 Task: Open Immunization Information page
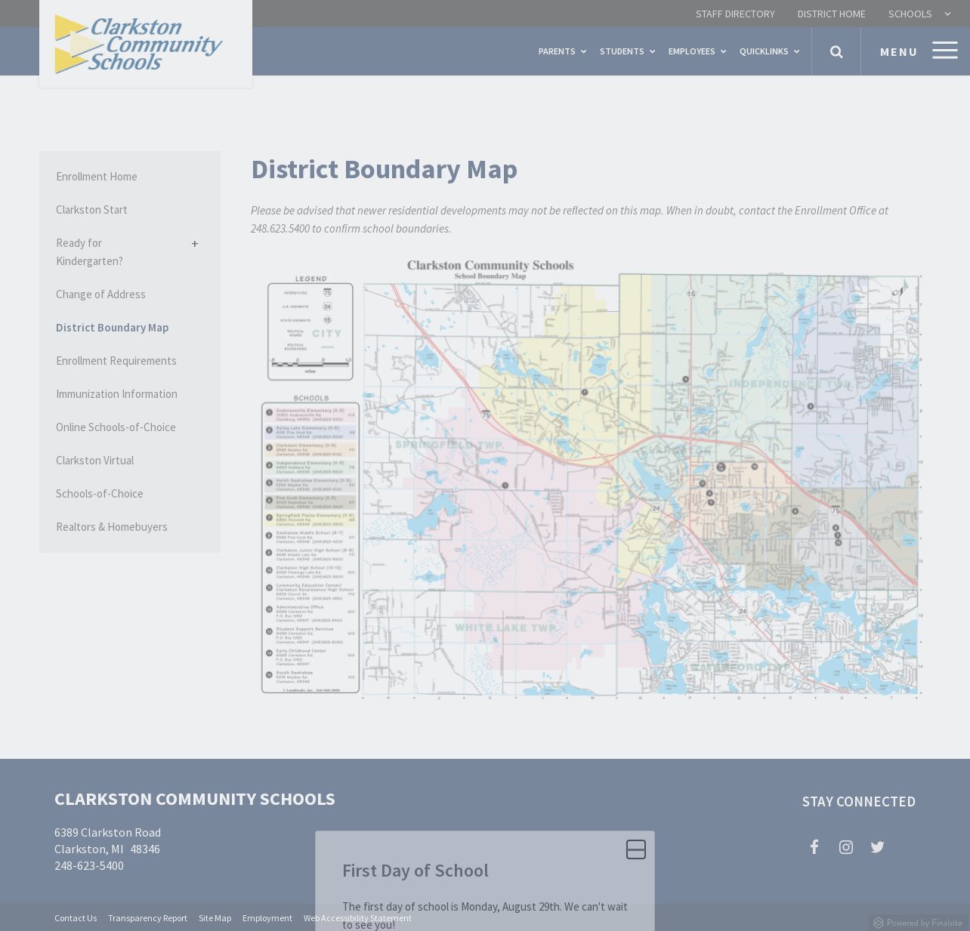pyautogui.click(x=116, y=394)
